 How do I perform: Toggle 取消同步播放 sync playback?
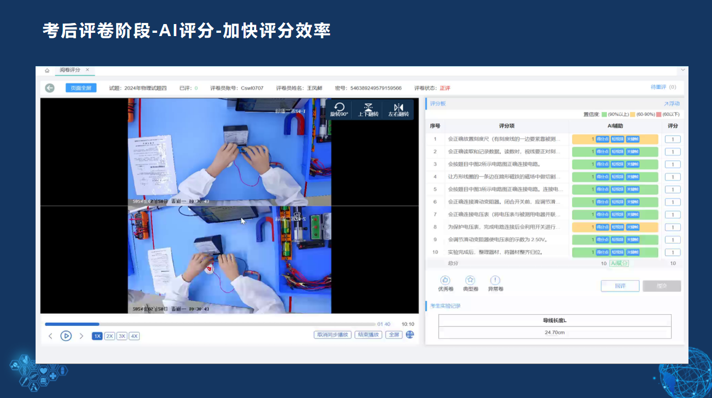click(333, 335)
